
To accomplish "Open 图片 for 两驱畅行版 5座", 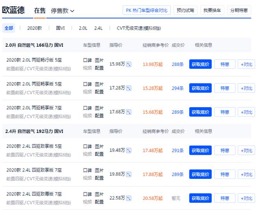I will click(x=99, y=60).
